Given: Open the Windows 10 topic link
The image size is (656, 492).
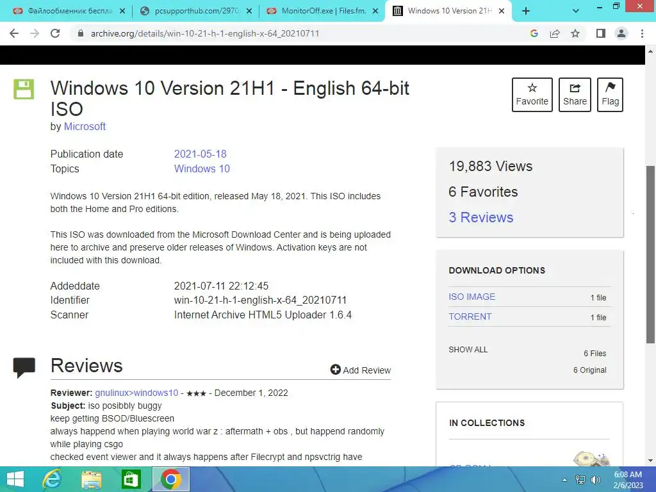Looking at the screenshot, I should [x=202, y=168].
